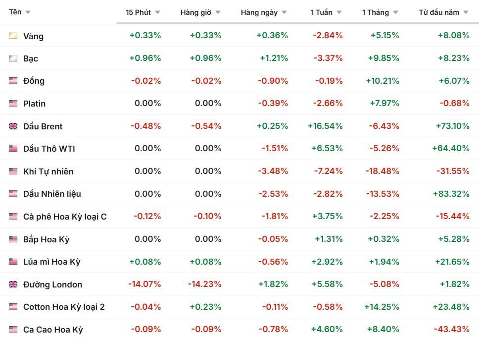The height and width of the screenshot is (340, 479).
Task: Open the Cà phê Hoa Kỳ loại C link
Action: (65, 217)
